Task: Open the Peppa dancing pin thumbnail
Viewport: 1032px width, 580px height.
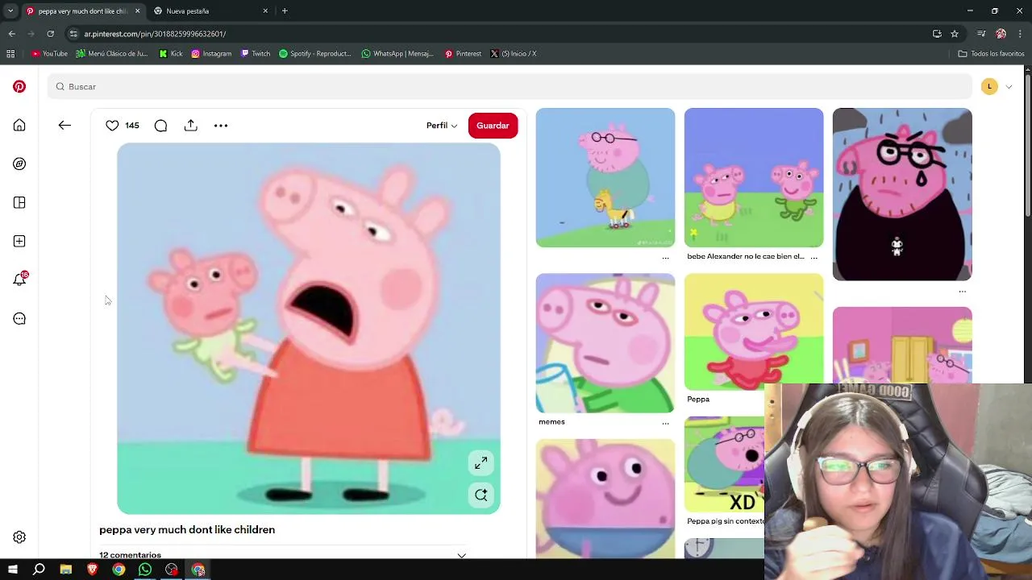Action: click(x=754, y=331)
